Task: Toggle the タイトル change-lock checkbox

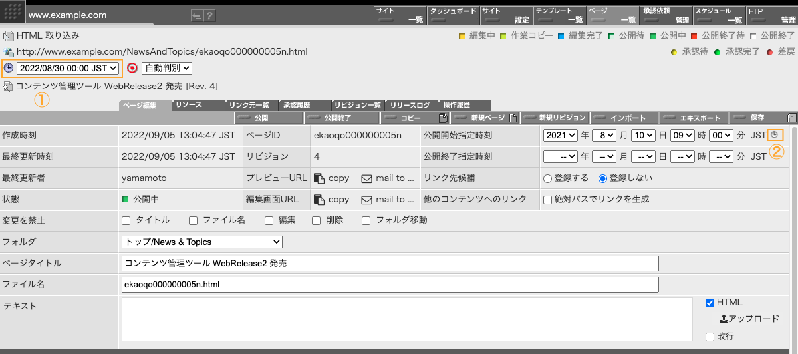Action: [x=126, y=220]
